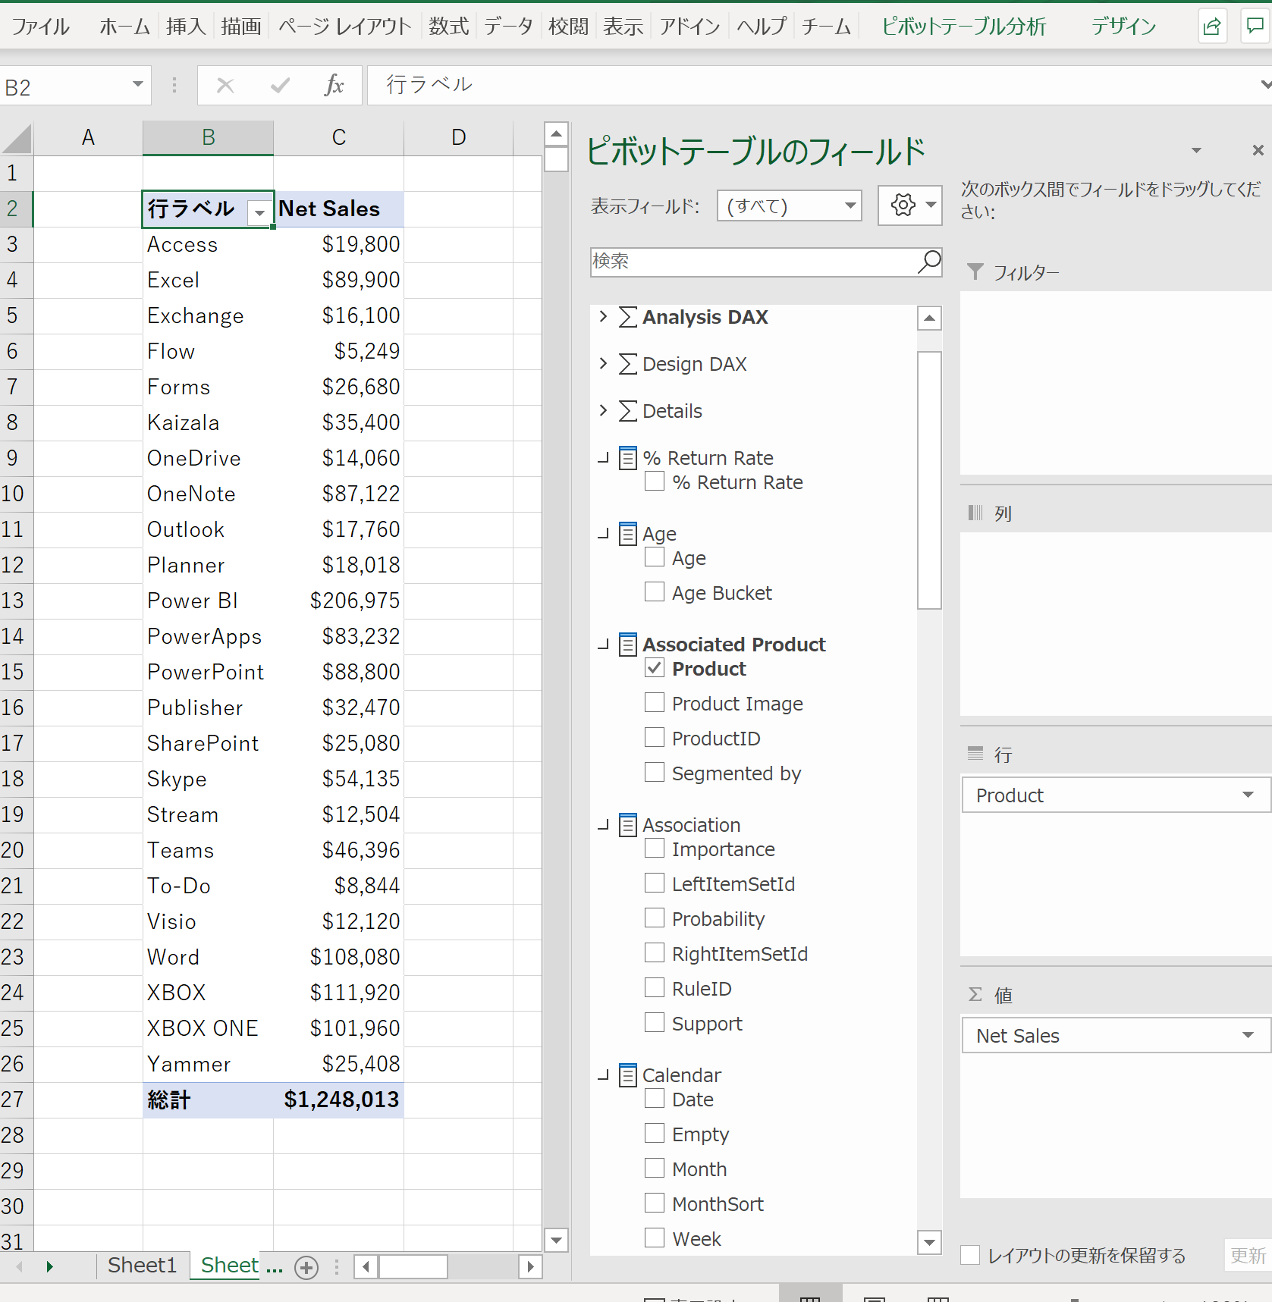The height and width of the screenshot is (1302, 1272).
Task: Click the search magnifier in the field list
Action: tap(929, 262)
